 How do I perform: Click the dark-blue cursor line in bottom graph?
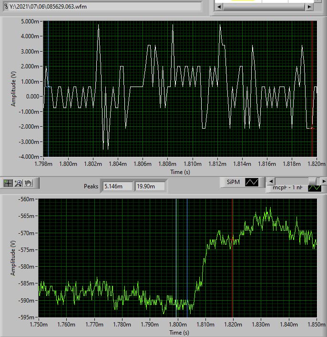tap(187, 258)
